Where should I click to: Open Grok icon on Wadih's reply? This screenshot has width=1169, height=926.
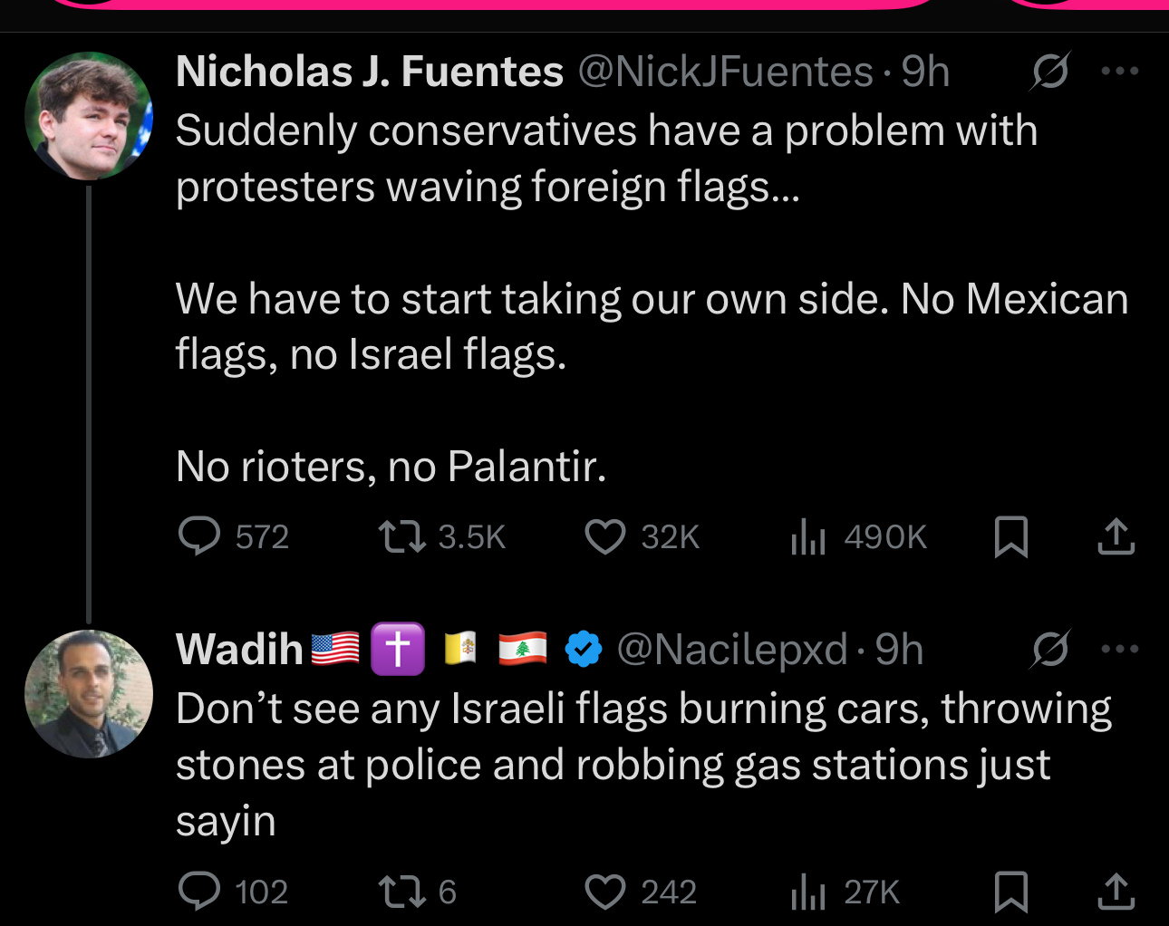coord(1049,649)
